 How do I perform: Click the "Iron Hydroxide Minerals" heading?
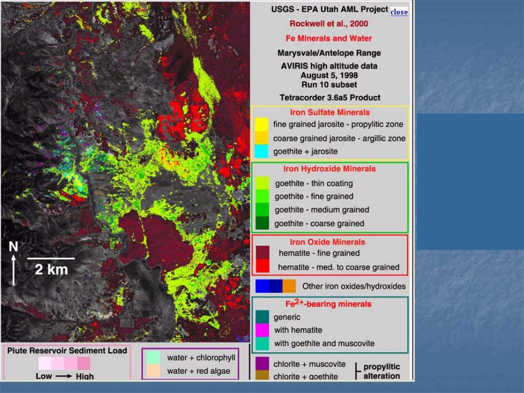(x=329, y=169)
